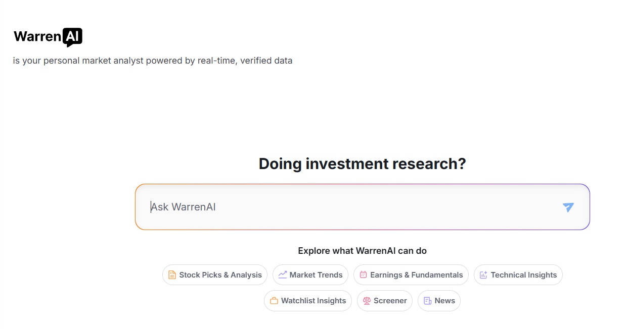Click the paper-plane send icon
The width and height of the screenshot is (628, 329).
568,207
